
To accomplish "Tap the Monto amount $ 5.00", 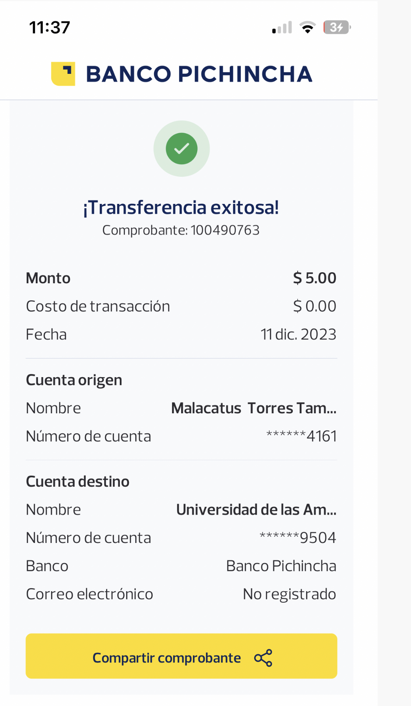I will tap(314, 278).
